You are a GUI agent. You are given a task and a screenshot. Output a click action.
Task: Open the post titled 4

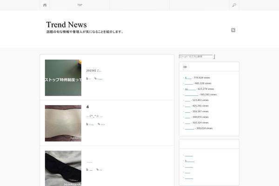pyautogui.click(x=87, y=107)
